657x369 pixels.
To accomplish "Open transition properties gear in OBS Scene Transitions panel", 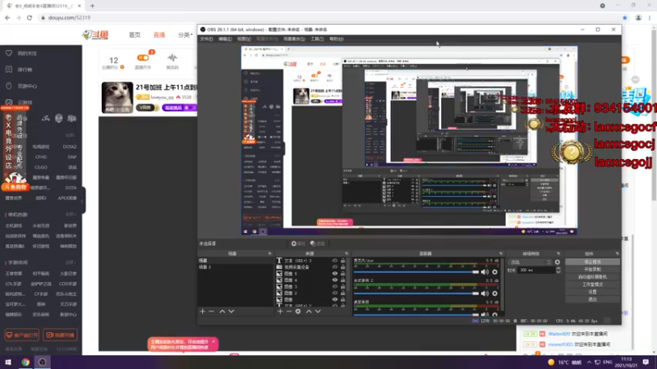I will [x=558, y=262].
